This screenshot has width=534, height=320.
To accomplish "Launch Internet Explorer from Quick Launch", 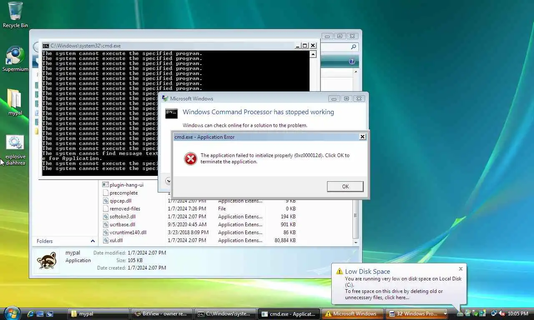I will [x=30, y=314].
